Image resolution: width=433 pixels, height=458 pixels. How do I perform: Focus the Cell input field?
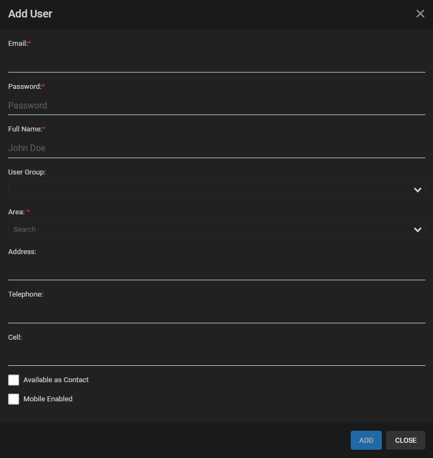click(x=217, y=356)
